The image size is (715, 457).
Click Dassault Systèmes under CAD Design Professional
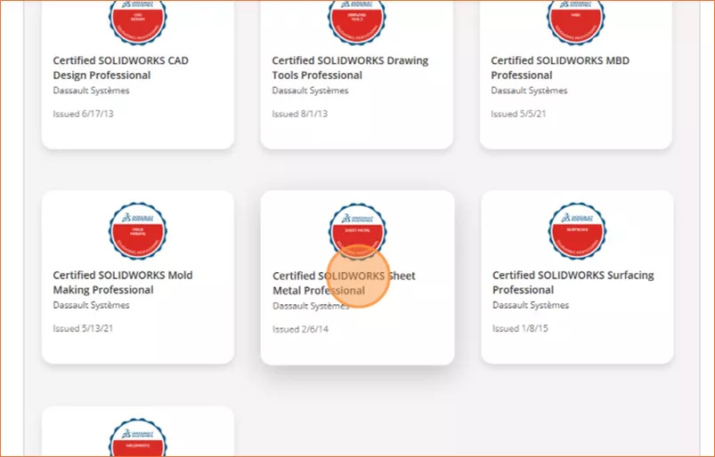tap(91, 91)
